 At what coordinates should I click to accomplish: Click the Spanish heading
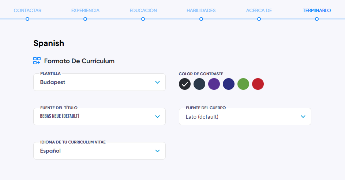[49, 43]
